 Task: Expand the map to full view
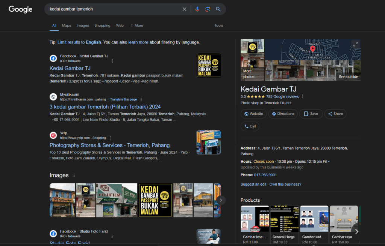pyautogui.click(x=355, y=44)
